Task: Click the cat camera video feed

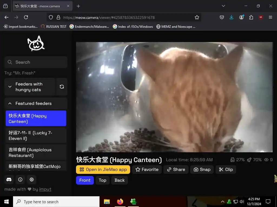Action: click(174, 97)
